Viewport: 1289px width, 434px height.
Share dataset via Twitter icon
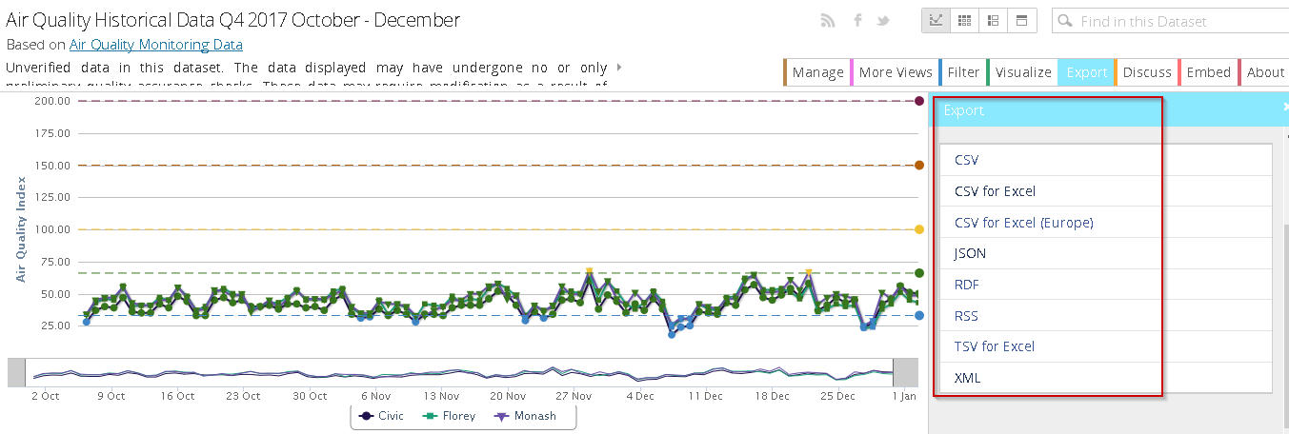tap(883, 21)
